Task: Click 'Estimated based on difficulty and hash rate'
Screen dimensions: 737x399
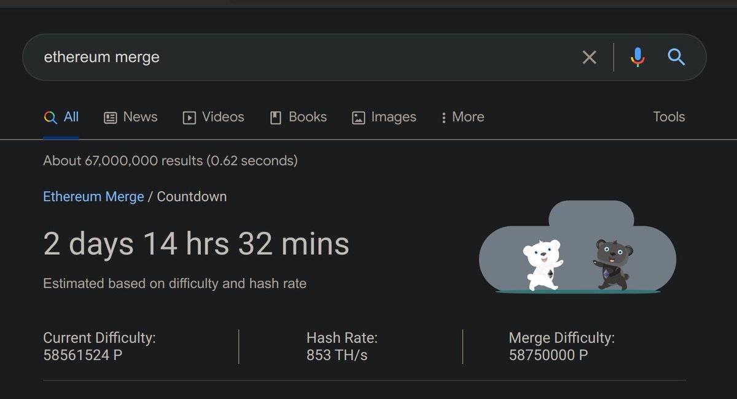Action: [175, 284]
